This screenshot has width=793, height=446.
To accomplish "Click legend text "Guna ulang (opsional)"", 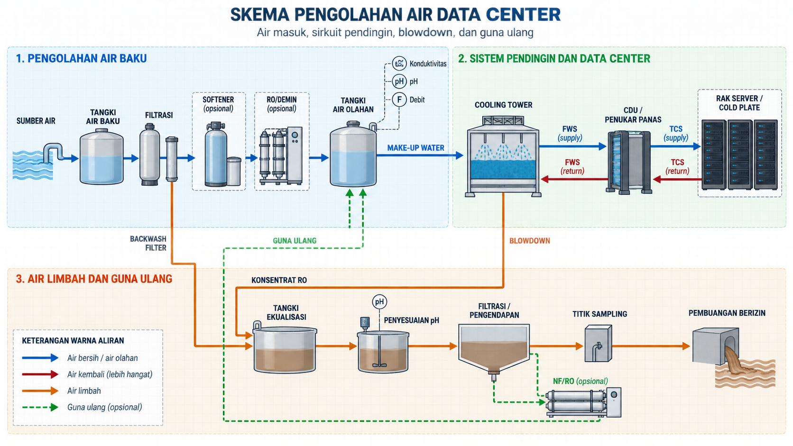I will pyautogui.click(x=104, y=407).
